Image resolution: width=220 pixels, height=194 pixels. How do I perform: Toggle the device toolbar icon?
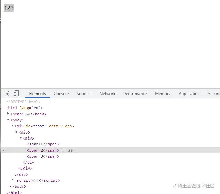(x=16, y=93)
